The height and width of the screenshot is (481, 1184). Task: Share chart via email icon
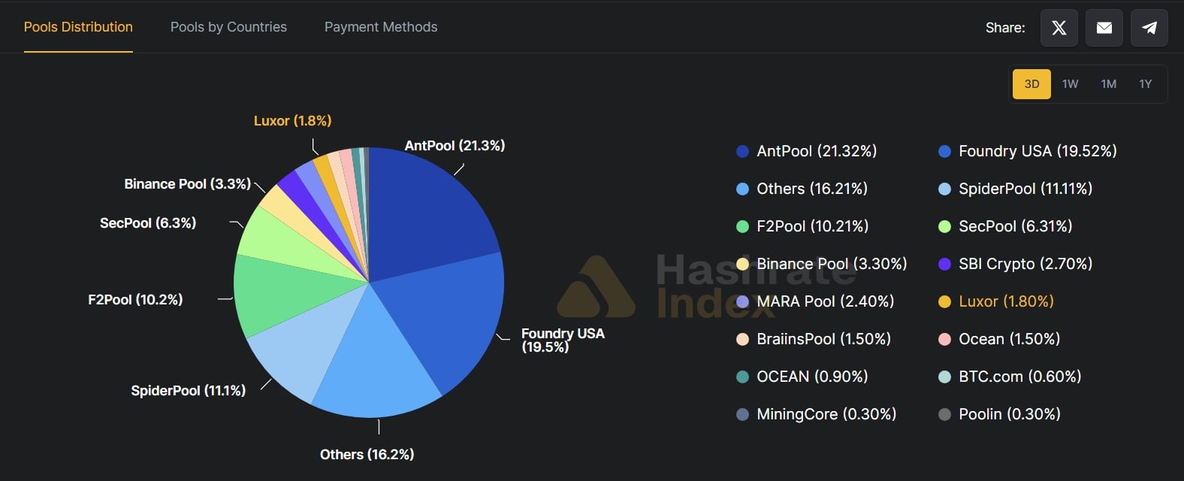[x=1104, y=28]
